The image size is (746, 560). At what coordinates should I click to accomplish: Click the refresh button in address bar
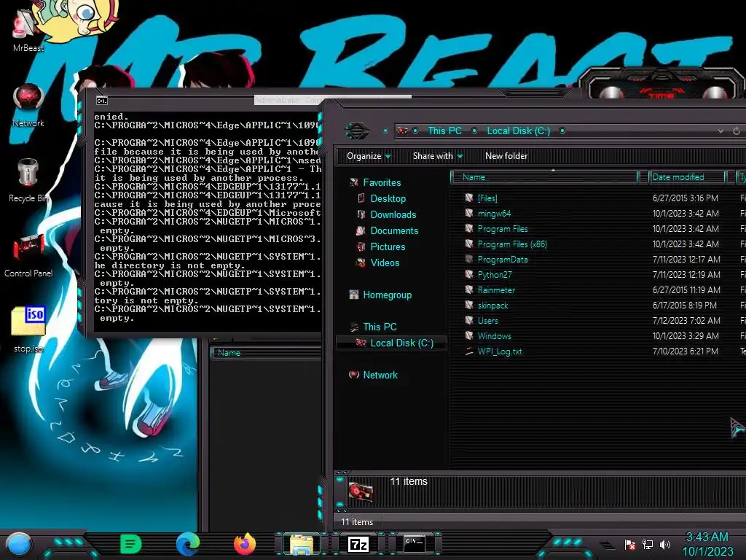[736, 131]
